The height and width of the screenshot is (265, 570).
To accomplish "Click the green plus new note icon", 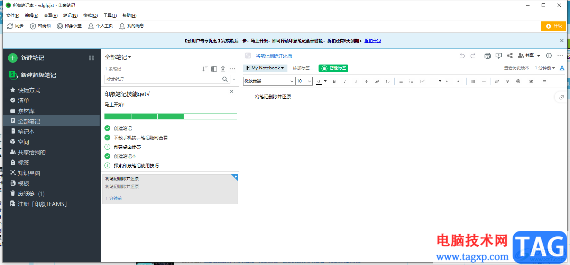I will pyautogui.click(x=13, y=58).
